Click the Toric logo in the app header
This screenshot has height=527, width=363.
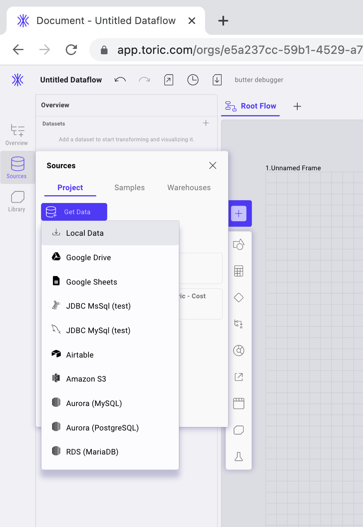click(17, 80)
